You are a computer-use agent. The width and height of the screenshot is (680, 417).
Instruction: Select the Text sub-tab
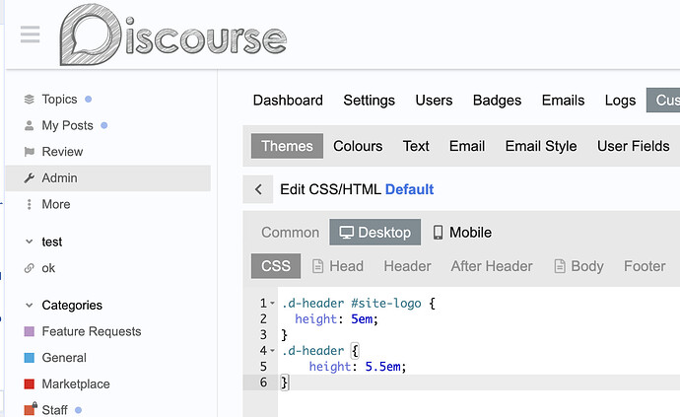pos(416,146)
